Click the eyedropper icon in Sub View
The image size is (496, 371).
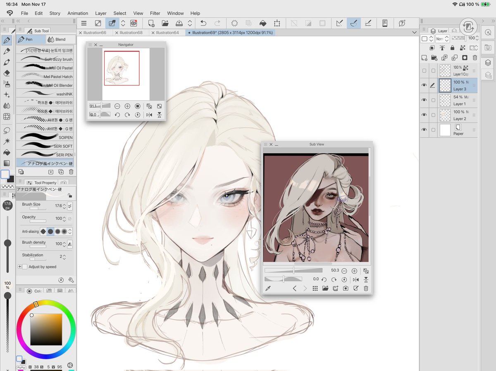(x=268, y=288)
